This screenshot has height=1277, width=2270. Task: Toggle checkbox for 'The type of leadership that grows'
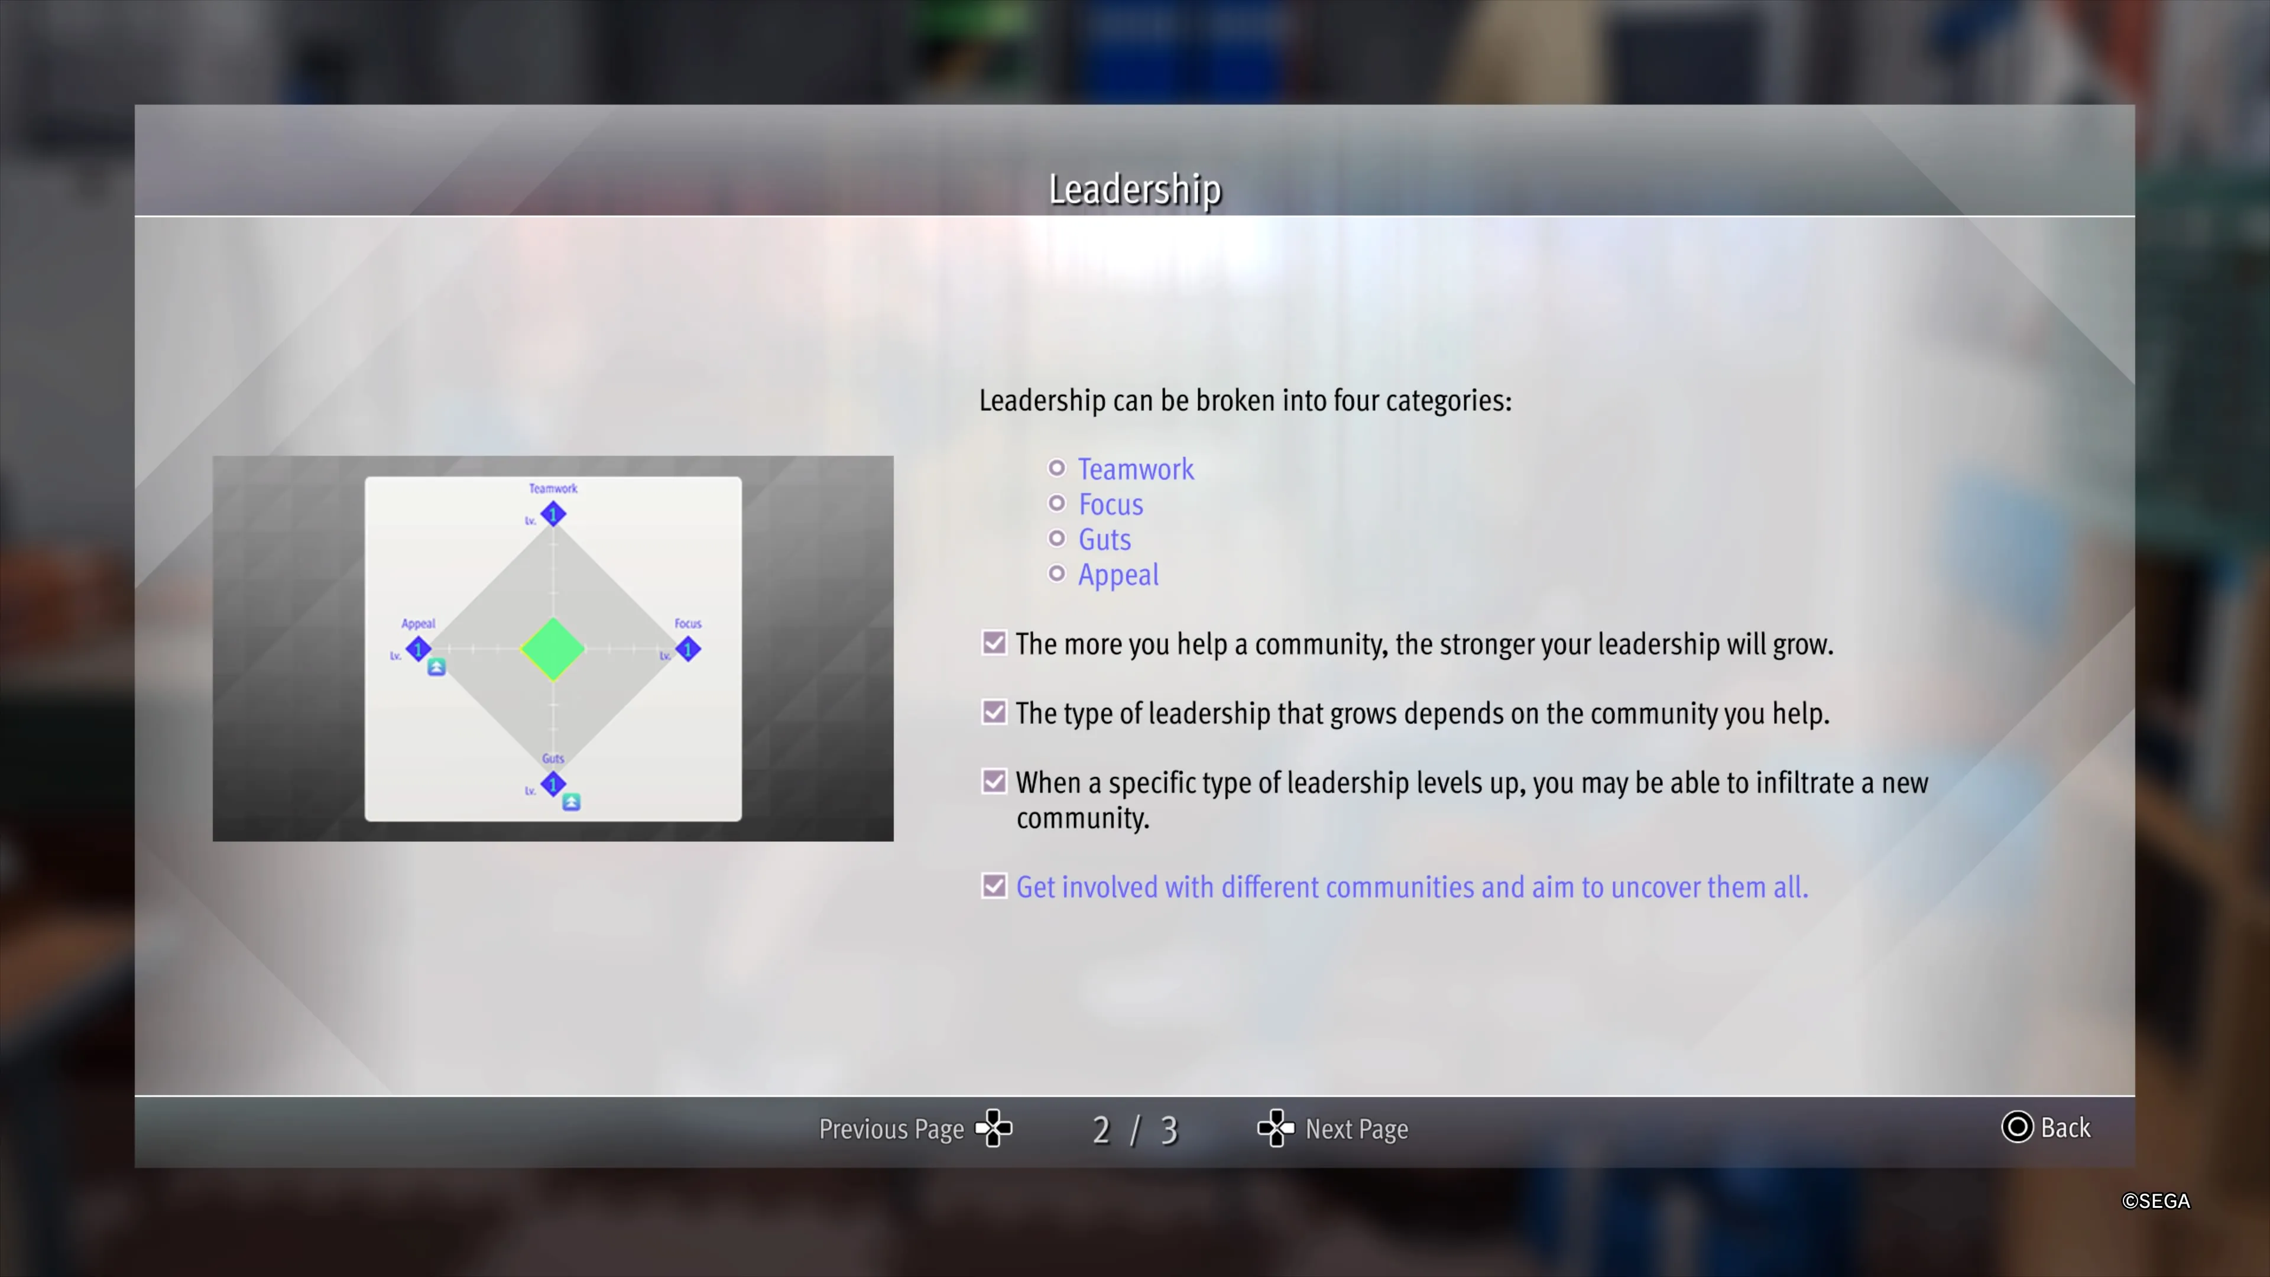[994, 711]
